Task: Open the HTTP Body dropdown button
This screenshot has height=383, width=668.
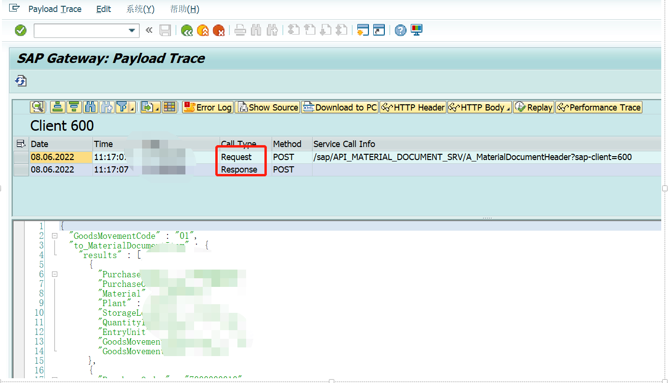Action: tap(480, 107)
